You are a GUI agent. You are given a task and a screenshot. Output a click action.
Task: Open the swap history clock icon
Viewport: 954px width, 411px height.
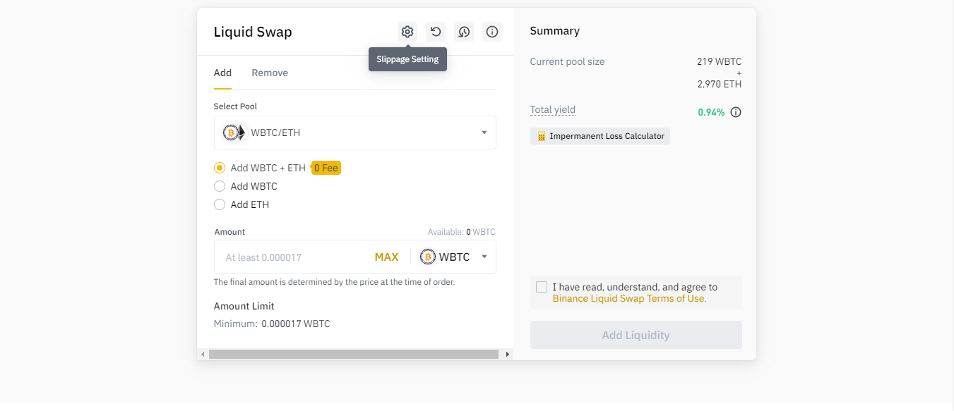464,32
